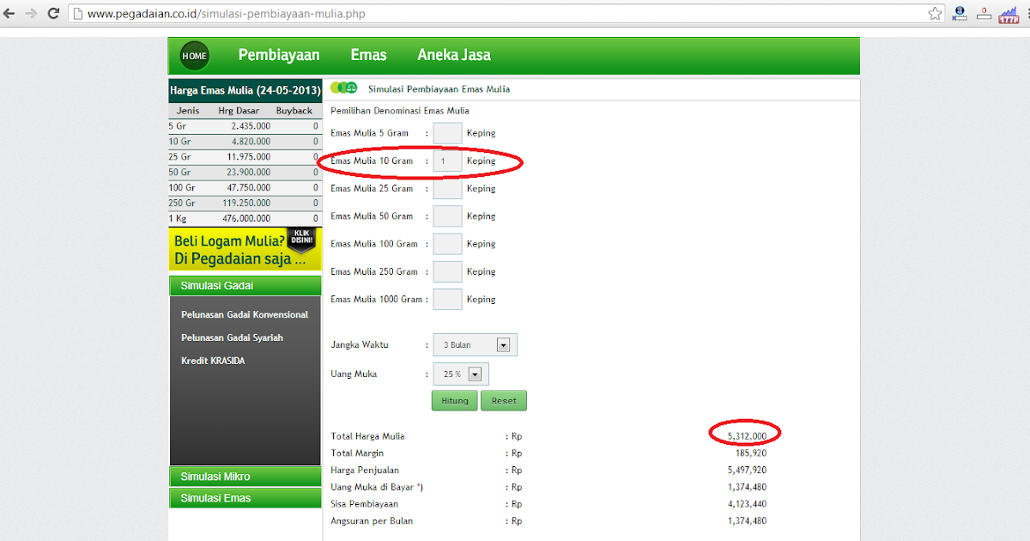This screenshot has height=541, width=1030.
Task: Click the 100 Gr price 47.750.000
Action: click(249, 188)
